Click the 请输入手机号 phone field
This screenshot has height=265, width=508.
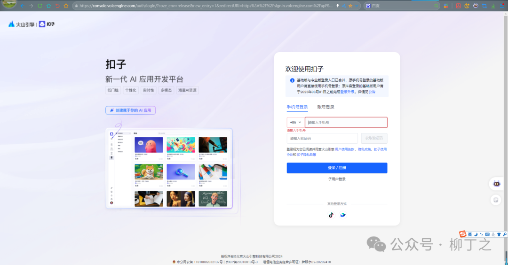346,122
